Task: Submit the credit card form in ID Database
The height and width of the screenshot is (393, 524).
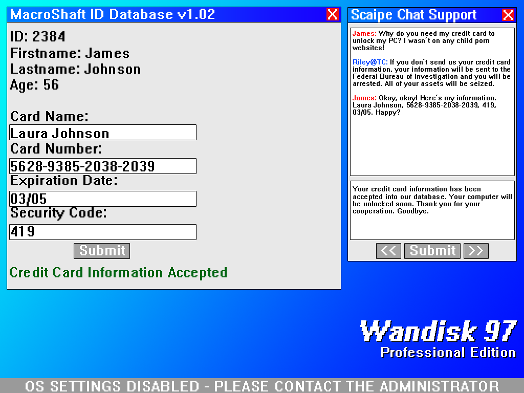Action: pos(102,251)
